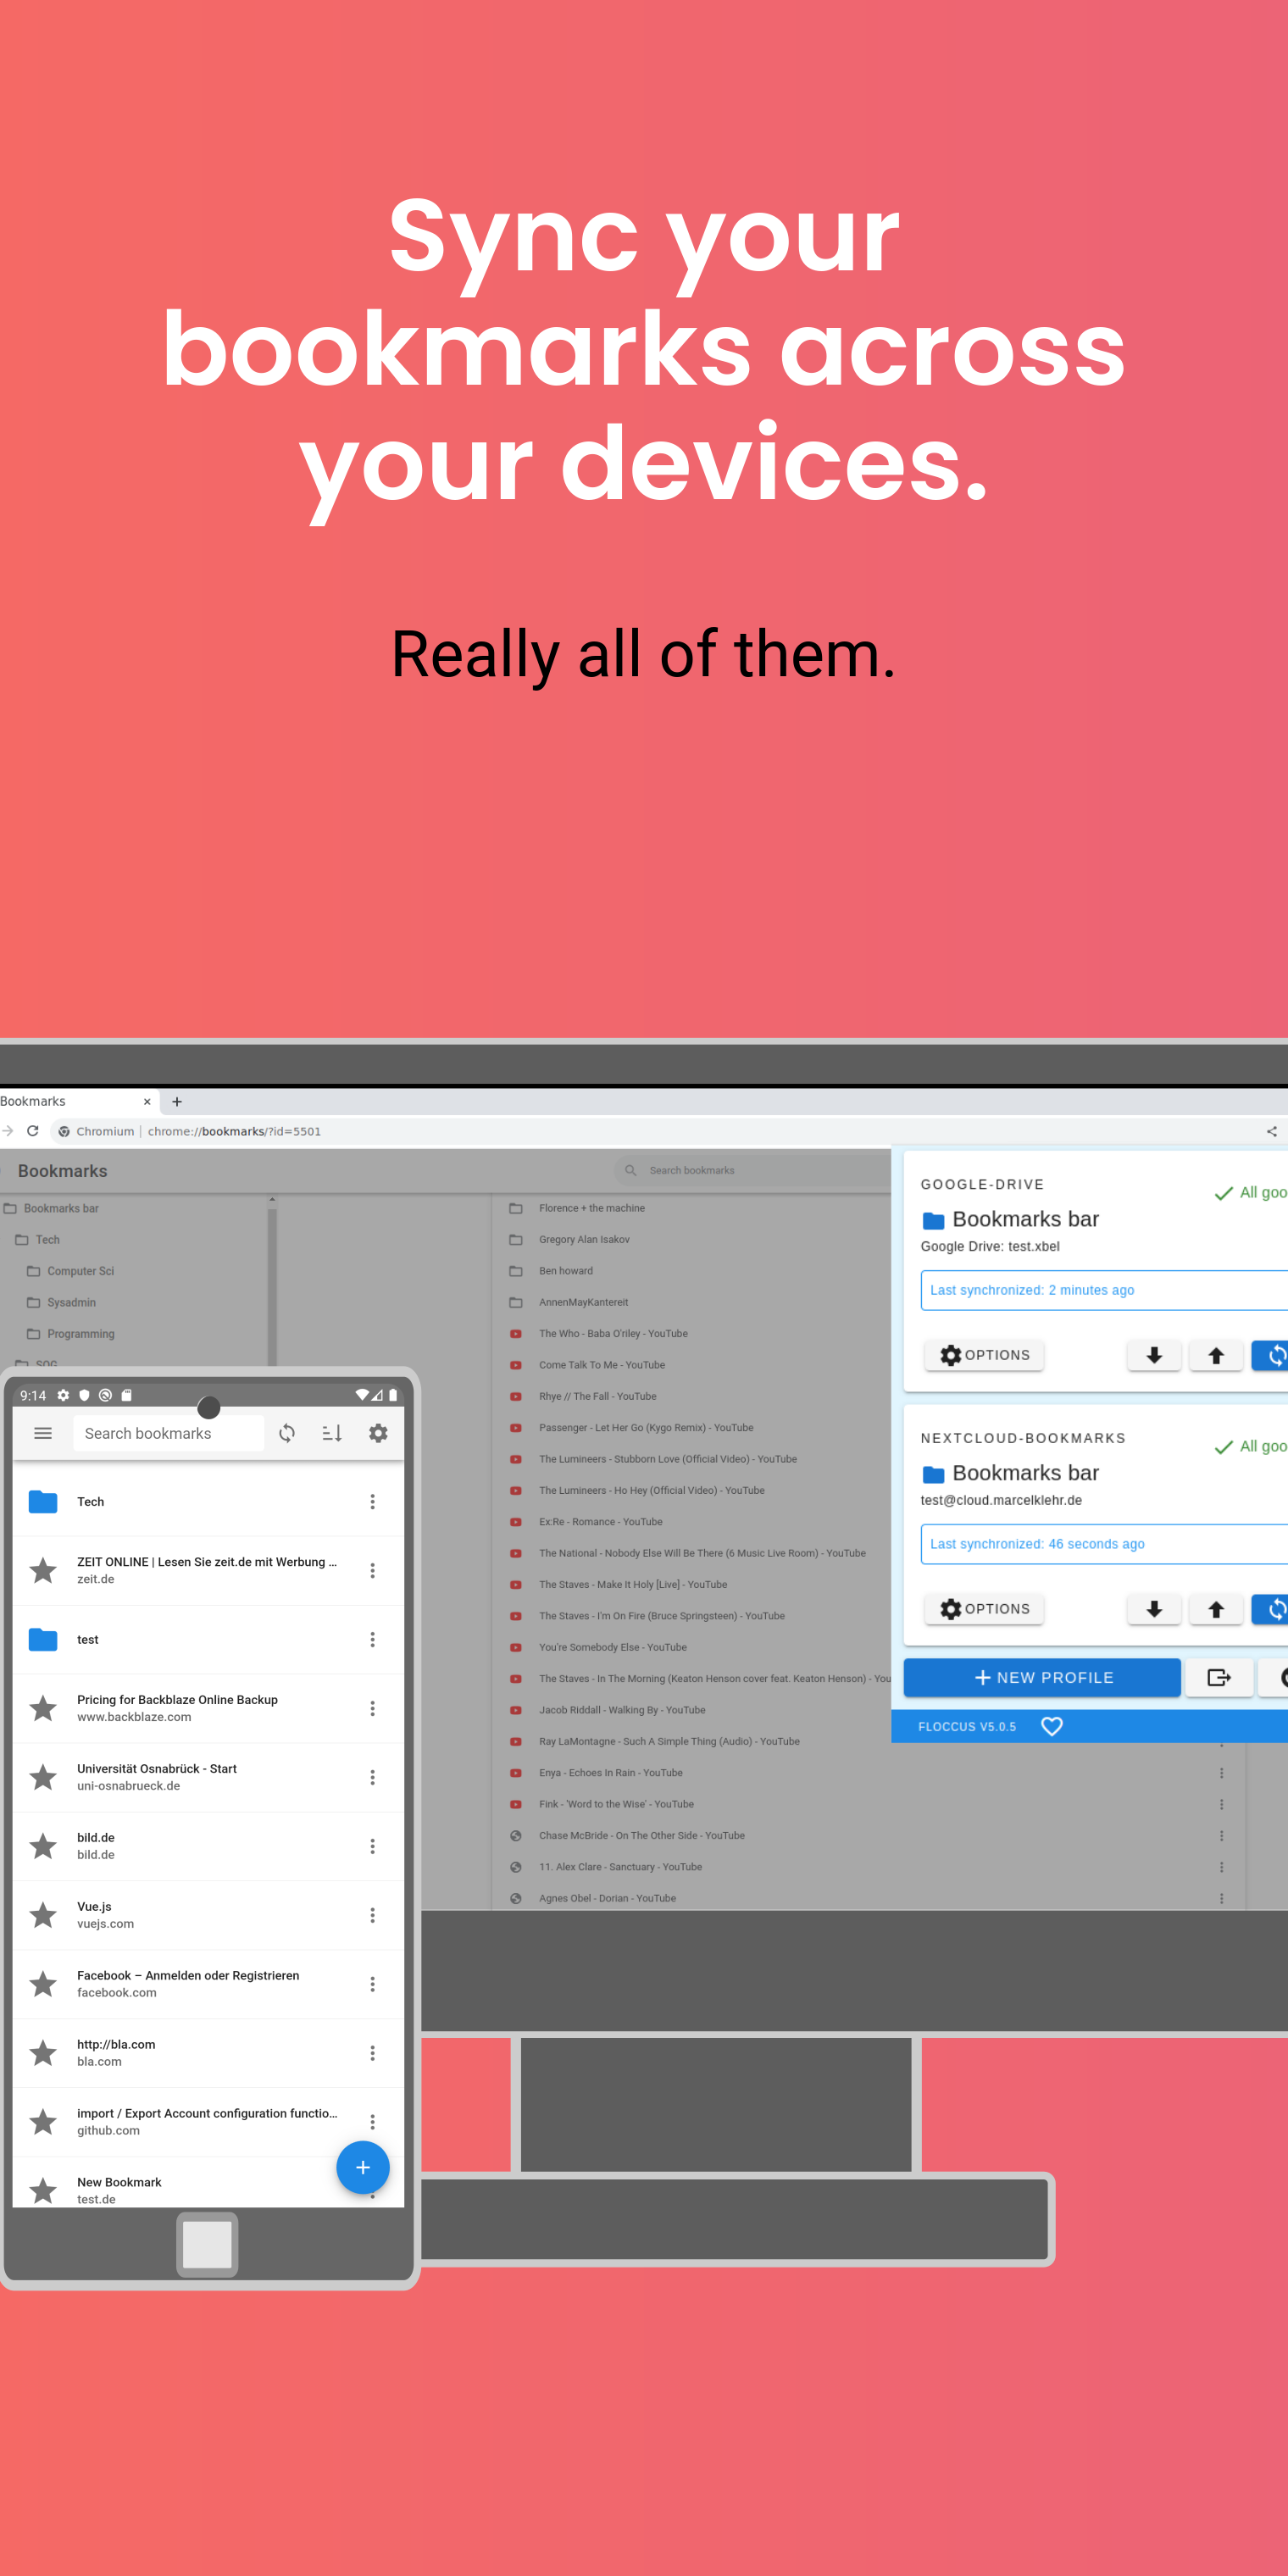Image resolution: width=1288 pixels, height=2576 pixels.
Task: Open more options for Vue.js bookmark
Action: point(372,1915)
